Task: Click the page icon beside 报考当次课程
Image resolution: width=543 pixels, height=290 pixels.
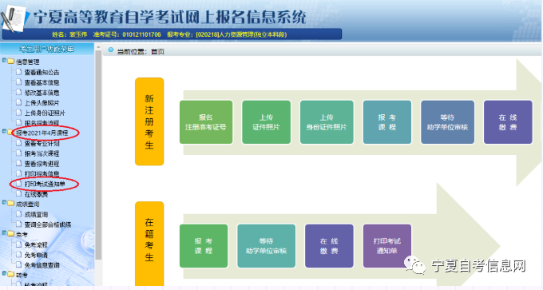Action: click(19, 153)
